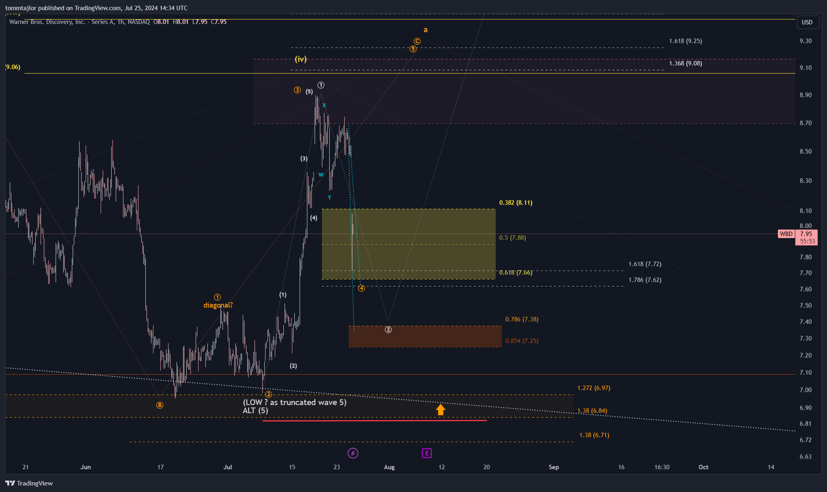The image size is (827, 492).
Task: Select the orange circled C wave marker
Action: (417, 41)
